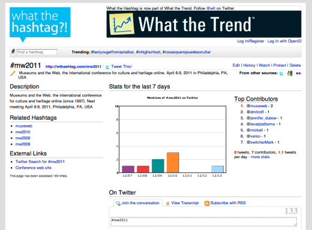Click the teal 12/09 chart bar
The height and width of the screenshot is (230, 312).
tap(158, 166)
